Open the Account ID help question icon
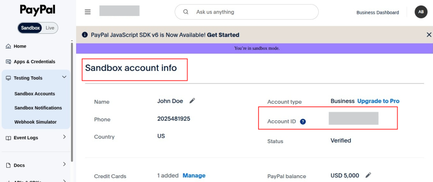Viewport: 433px width, 182px height. click(303, 121)
